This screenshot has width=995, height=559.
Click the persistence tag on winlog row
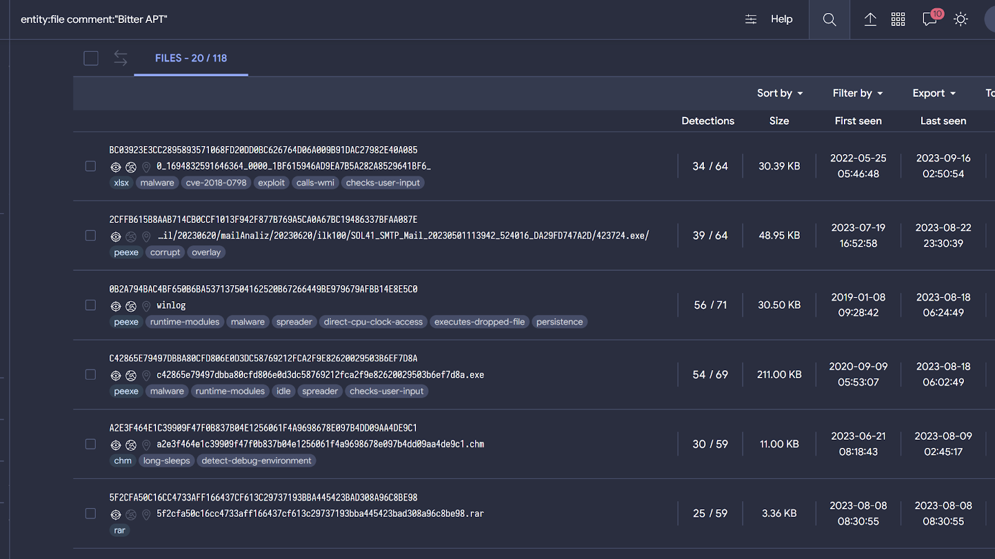[559, 322]
